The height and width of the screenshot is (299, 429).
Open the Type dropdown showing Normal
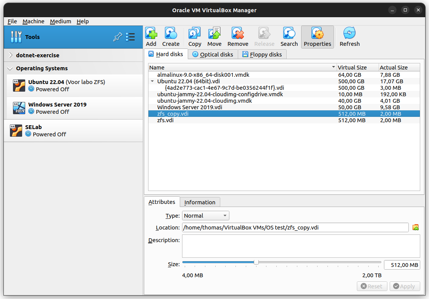205,215
